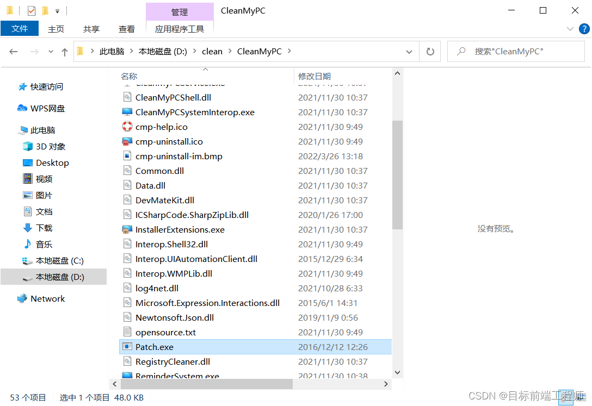Open Explorer help with the question mark icon
The width and height of the screenshot is (592, 406).
pyautogui.click(x=584, y=29)
